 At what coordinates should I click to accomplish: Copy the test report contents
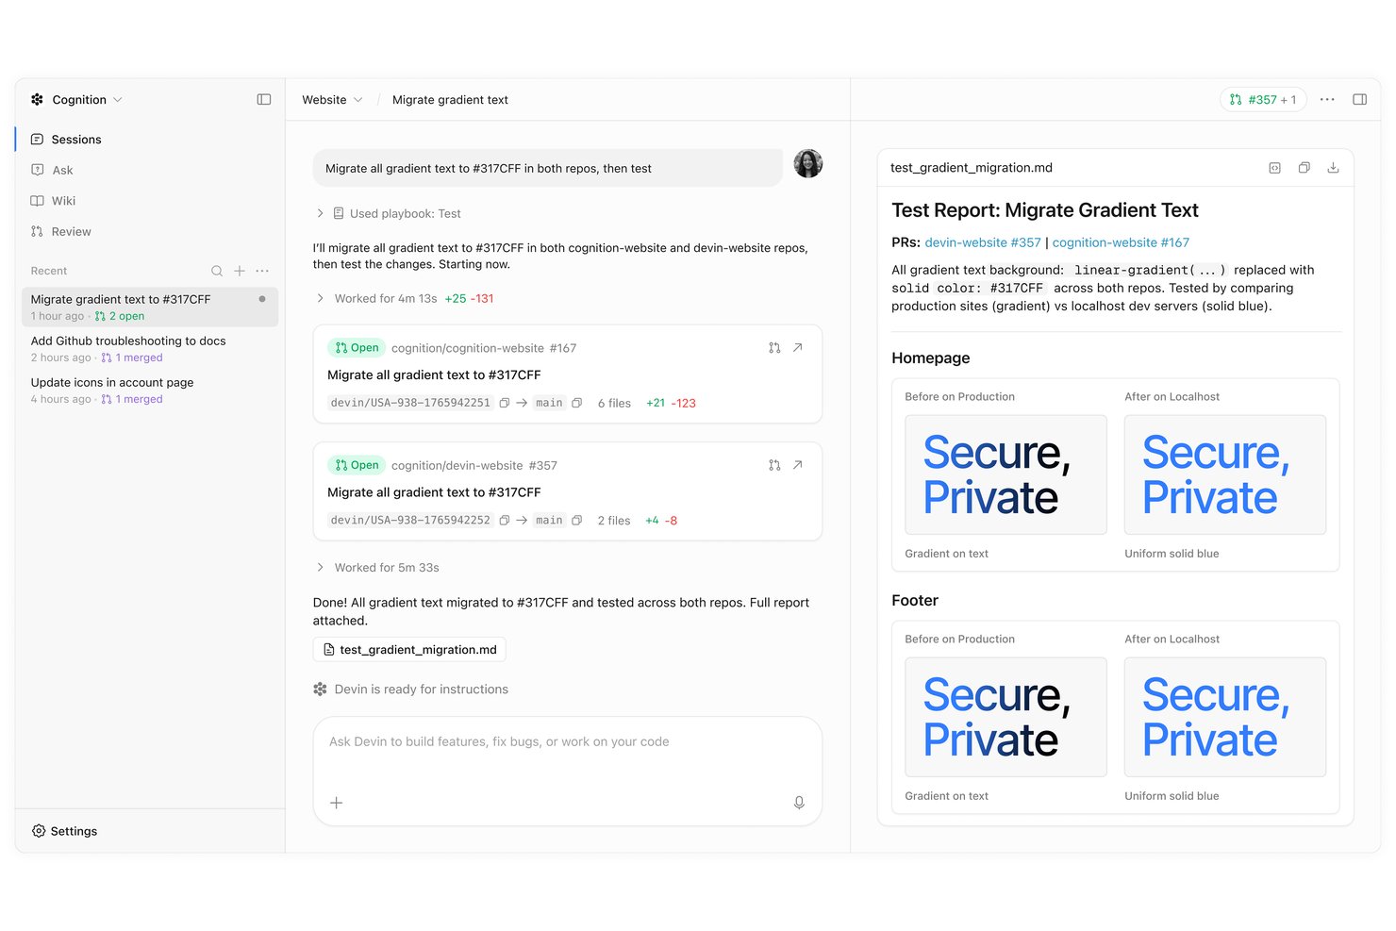(x=1304, y=168)
